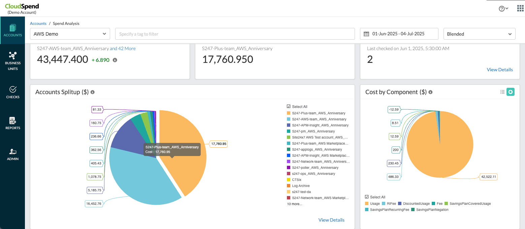
Task: Open the Reports section in sidebar
Action: coord(12,123)
